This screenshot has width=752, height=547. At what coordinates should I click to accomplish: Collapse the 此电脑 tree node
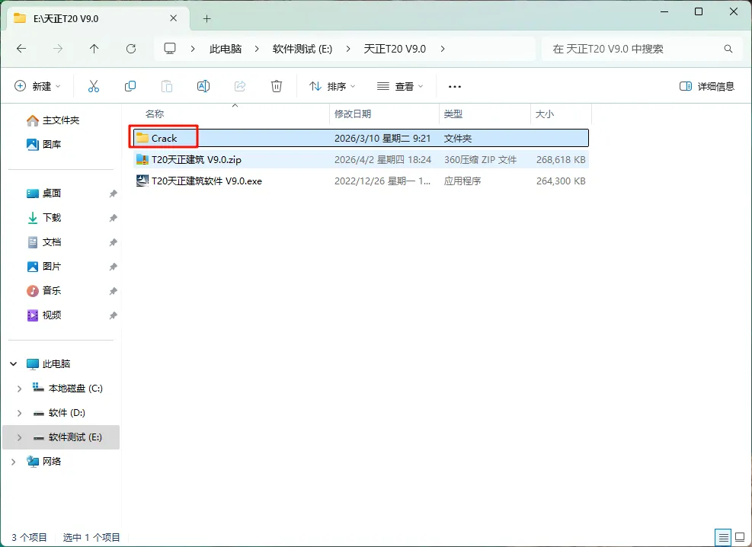coord(14,364)
